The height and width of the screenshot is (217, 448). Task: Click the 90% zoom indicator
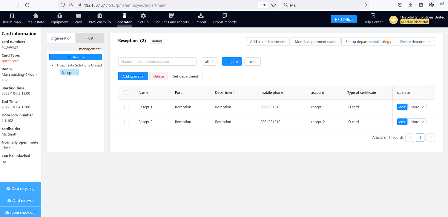pos(263,5)
